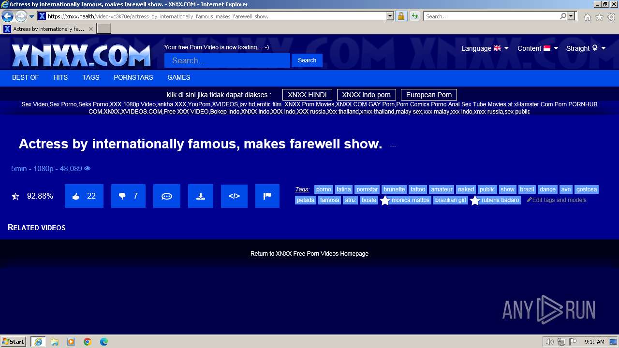619x348 pixels.
Task: Click Return to XNXX Homepage link
Action: [309, 254]
